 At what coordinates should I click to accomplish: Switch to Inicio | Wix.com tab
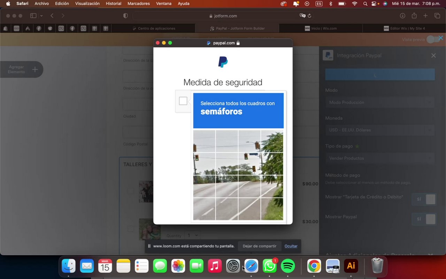point(321,28)
